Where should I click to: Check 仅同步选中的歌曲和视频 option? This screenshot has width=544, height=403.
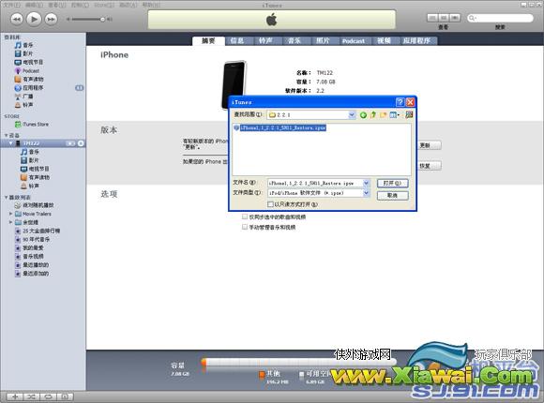pos(245,216)
